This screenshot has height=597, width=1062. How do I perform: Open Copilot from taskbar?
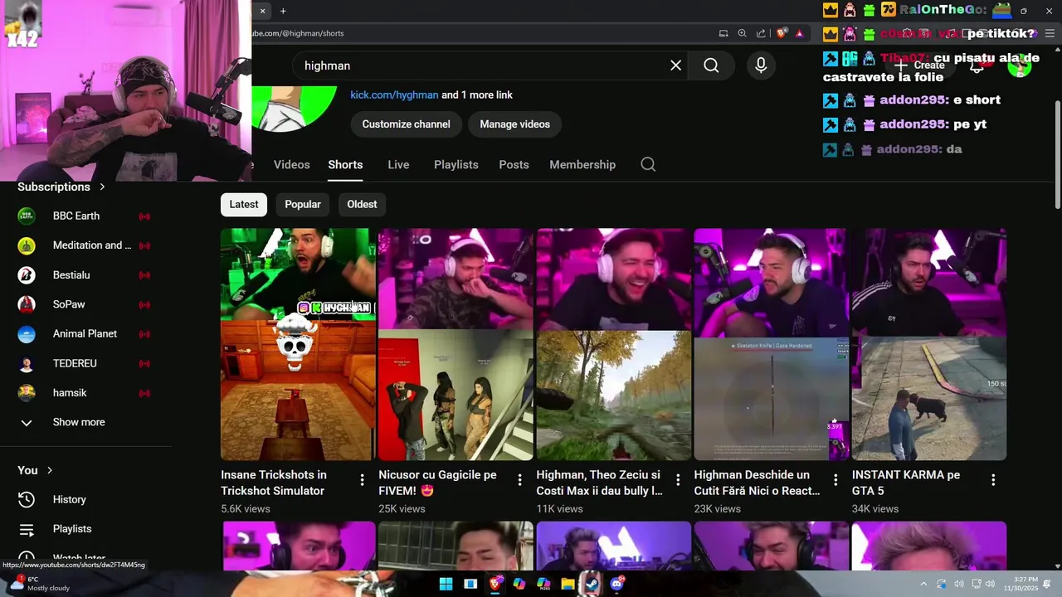(x=519, y=584)
